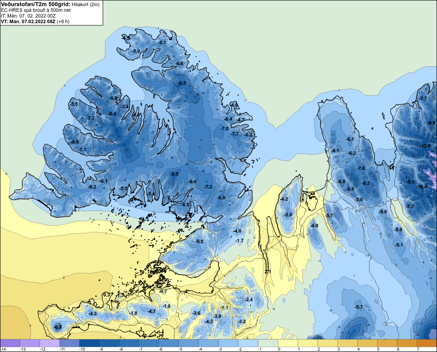This screenshot has width=437, height=352.
Task: Click the legend swatch between -7 and -6
Action: click(149, 343)
